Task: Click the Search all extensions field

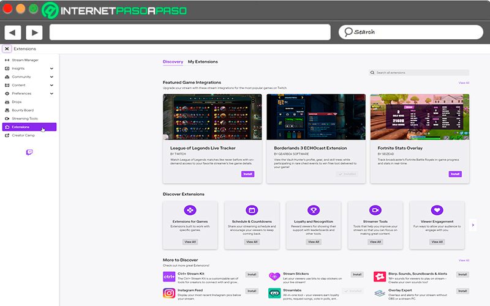Action: 419,72
